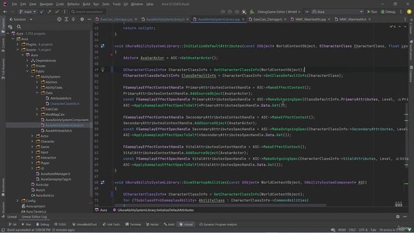Click the Aura breadcrumb item
Image resolution: width=414 pixels, height=233 pixels.
[x=101, y=210]
